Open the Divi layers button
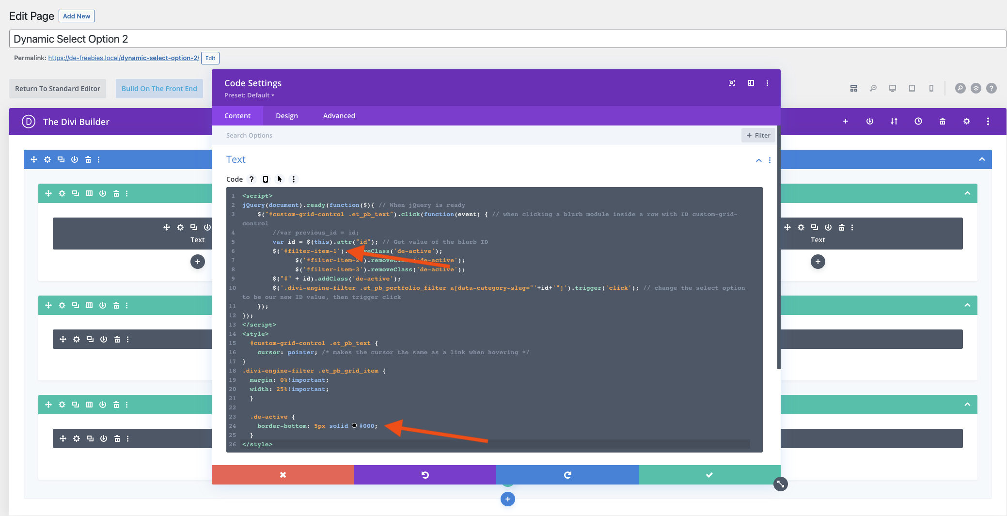Image resolution: width=1007 pixels, height=516 pixels. point(976,88)
